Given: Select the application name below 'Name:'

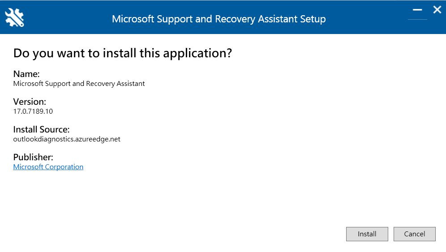Looking at the screenshot, I should 79,84.
